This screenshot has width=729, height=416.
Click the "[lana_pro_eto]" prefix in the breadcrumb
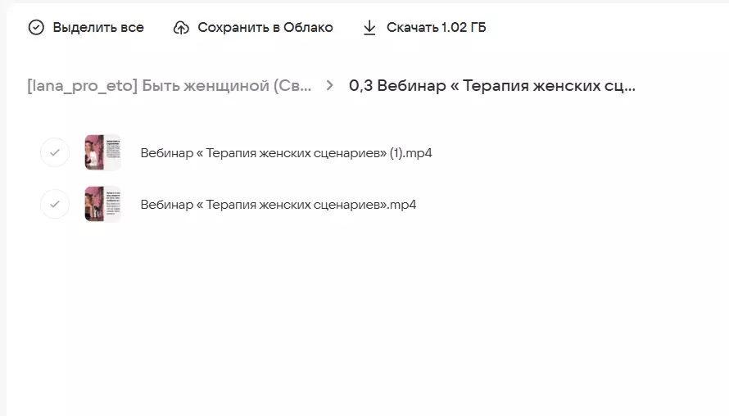(82, 85)
